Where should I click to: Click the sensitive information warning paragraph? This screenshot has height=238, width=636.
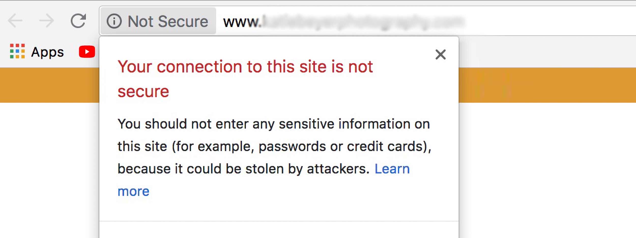tap(274, 157)
